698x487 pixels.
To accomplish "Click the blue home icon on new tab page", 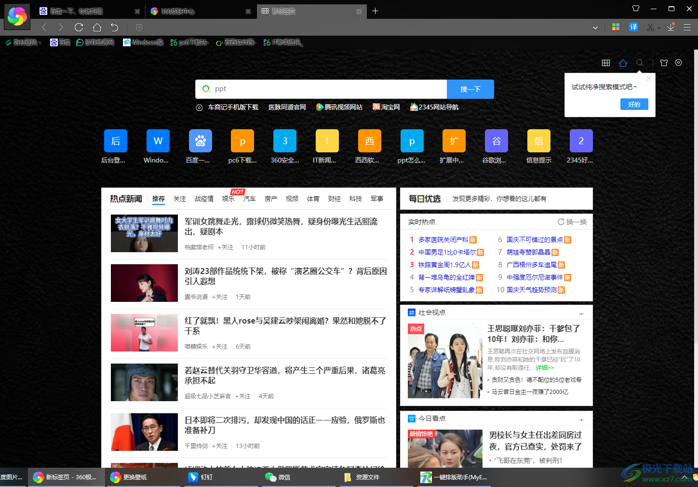I will click(x=623, y=63).
